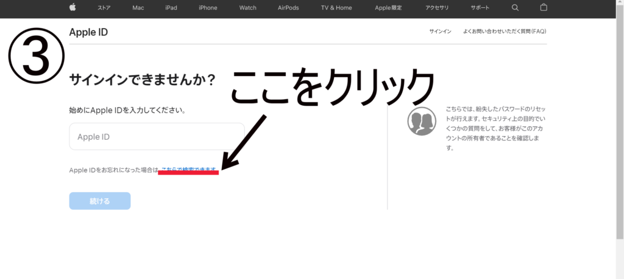Click the 始めにApple IDを入力してください text
Screen dimensions: 624x279
(x=127, y=111)
